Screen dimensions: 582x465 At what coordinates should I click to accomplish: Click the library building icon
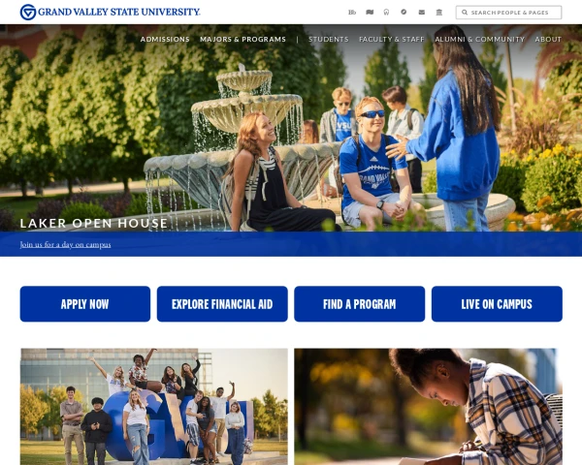439,13
